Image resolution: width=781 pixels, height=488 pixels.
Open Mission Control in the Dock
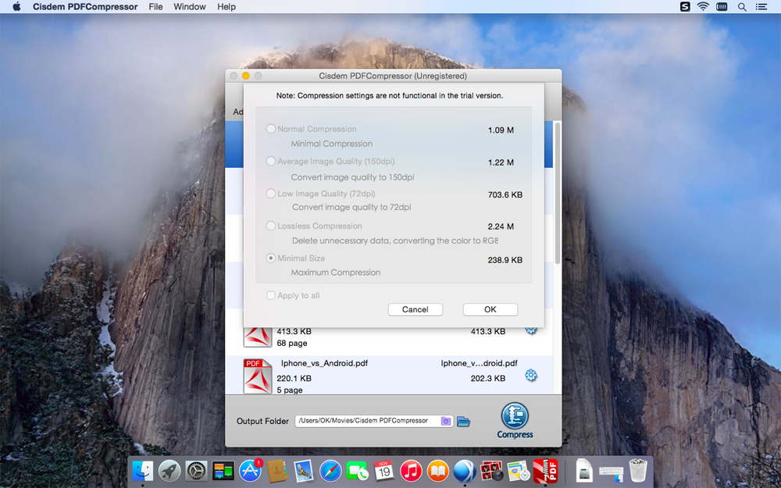[223, 471]
